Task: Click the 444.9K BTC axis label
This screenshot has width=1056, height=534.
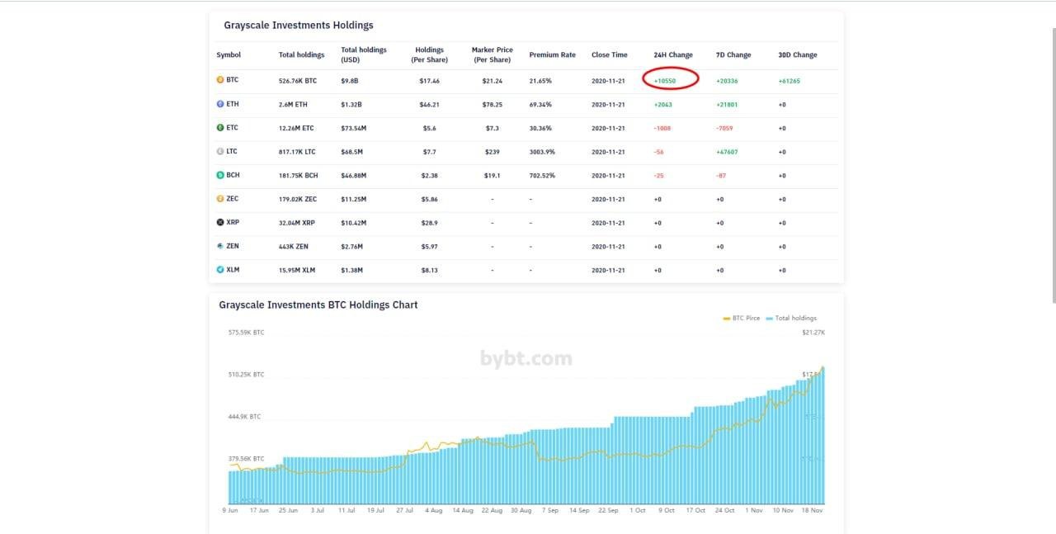Action: pos(244,417)
